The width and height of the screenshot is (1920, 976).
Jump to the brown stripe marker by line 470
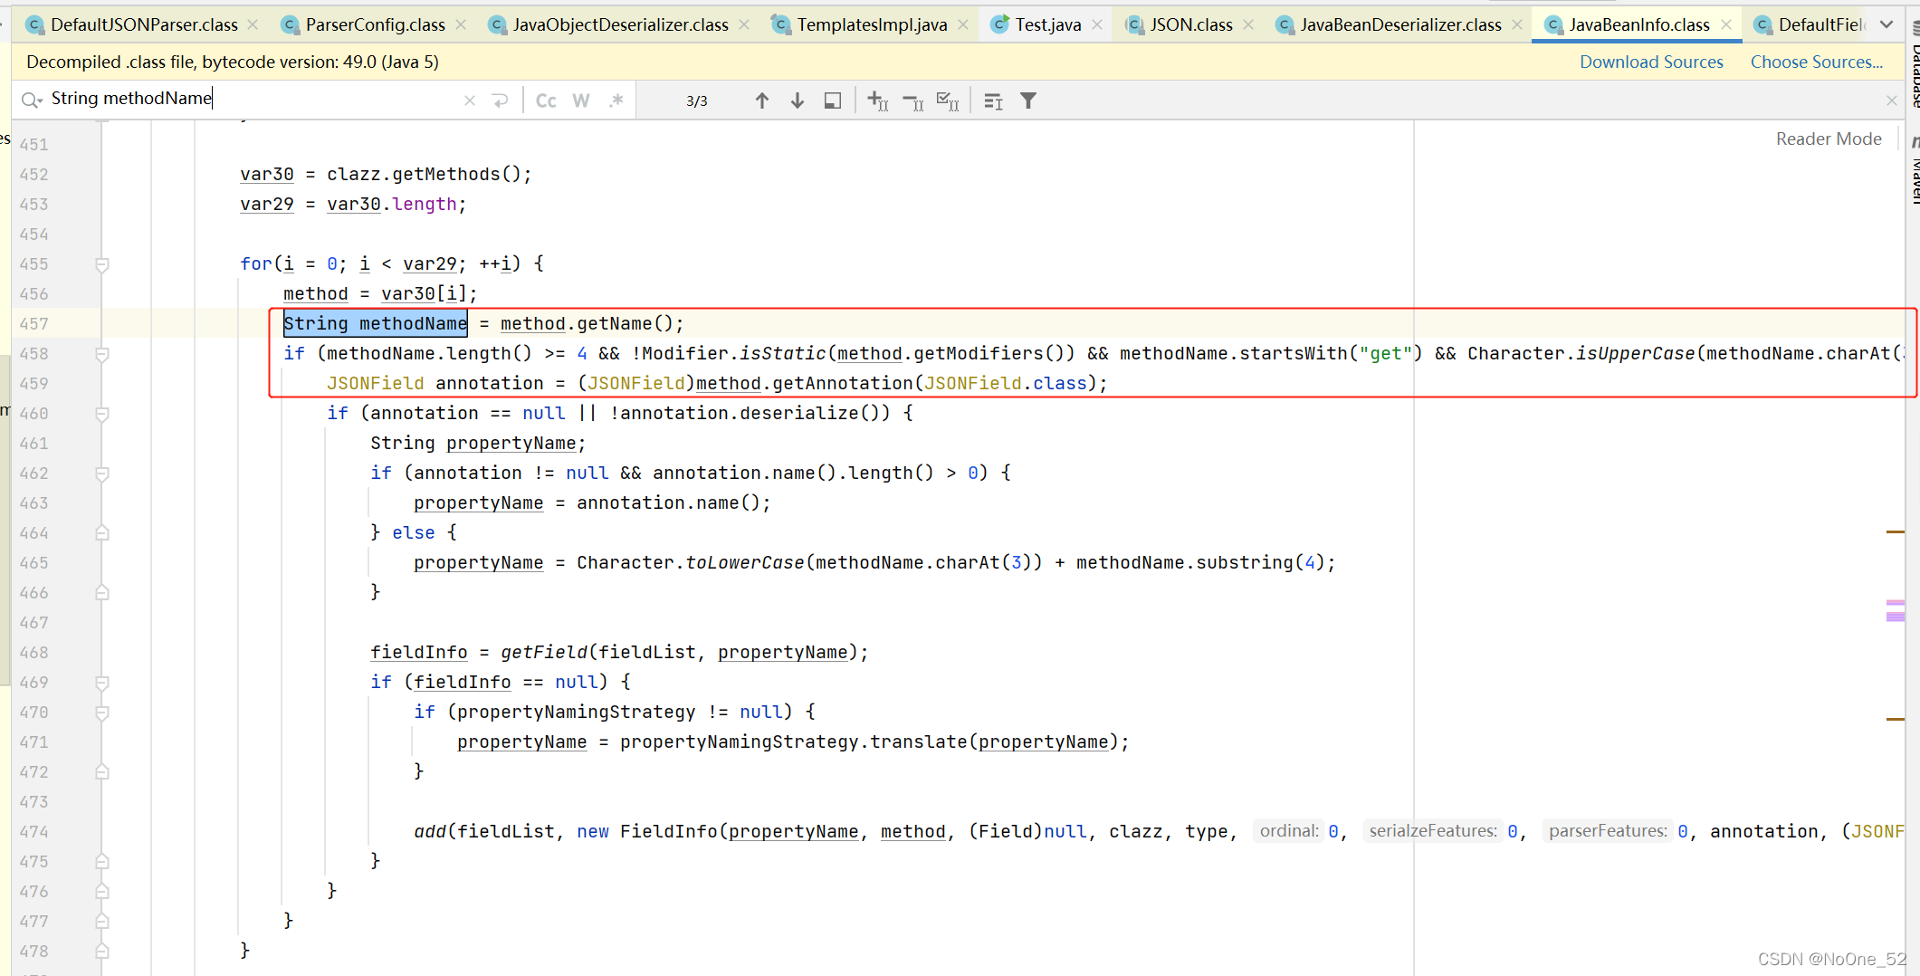pyautogui.click(x=1895, y=719)
